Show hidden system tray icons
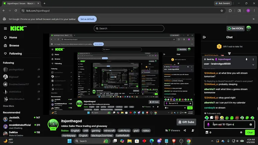This screenshot has height=145, width=258. (x=212, y=141)
